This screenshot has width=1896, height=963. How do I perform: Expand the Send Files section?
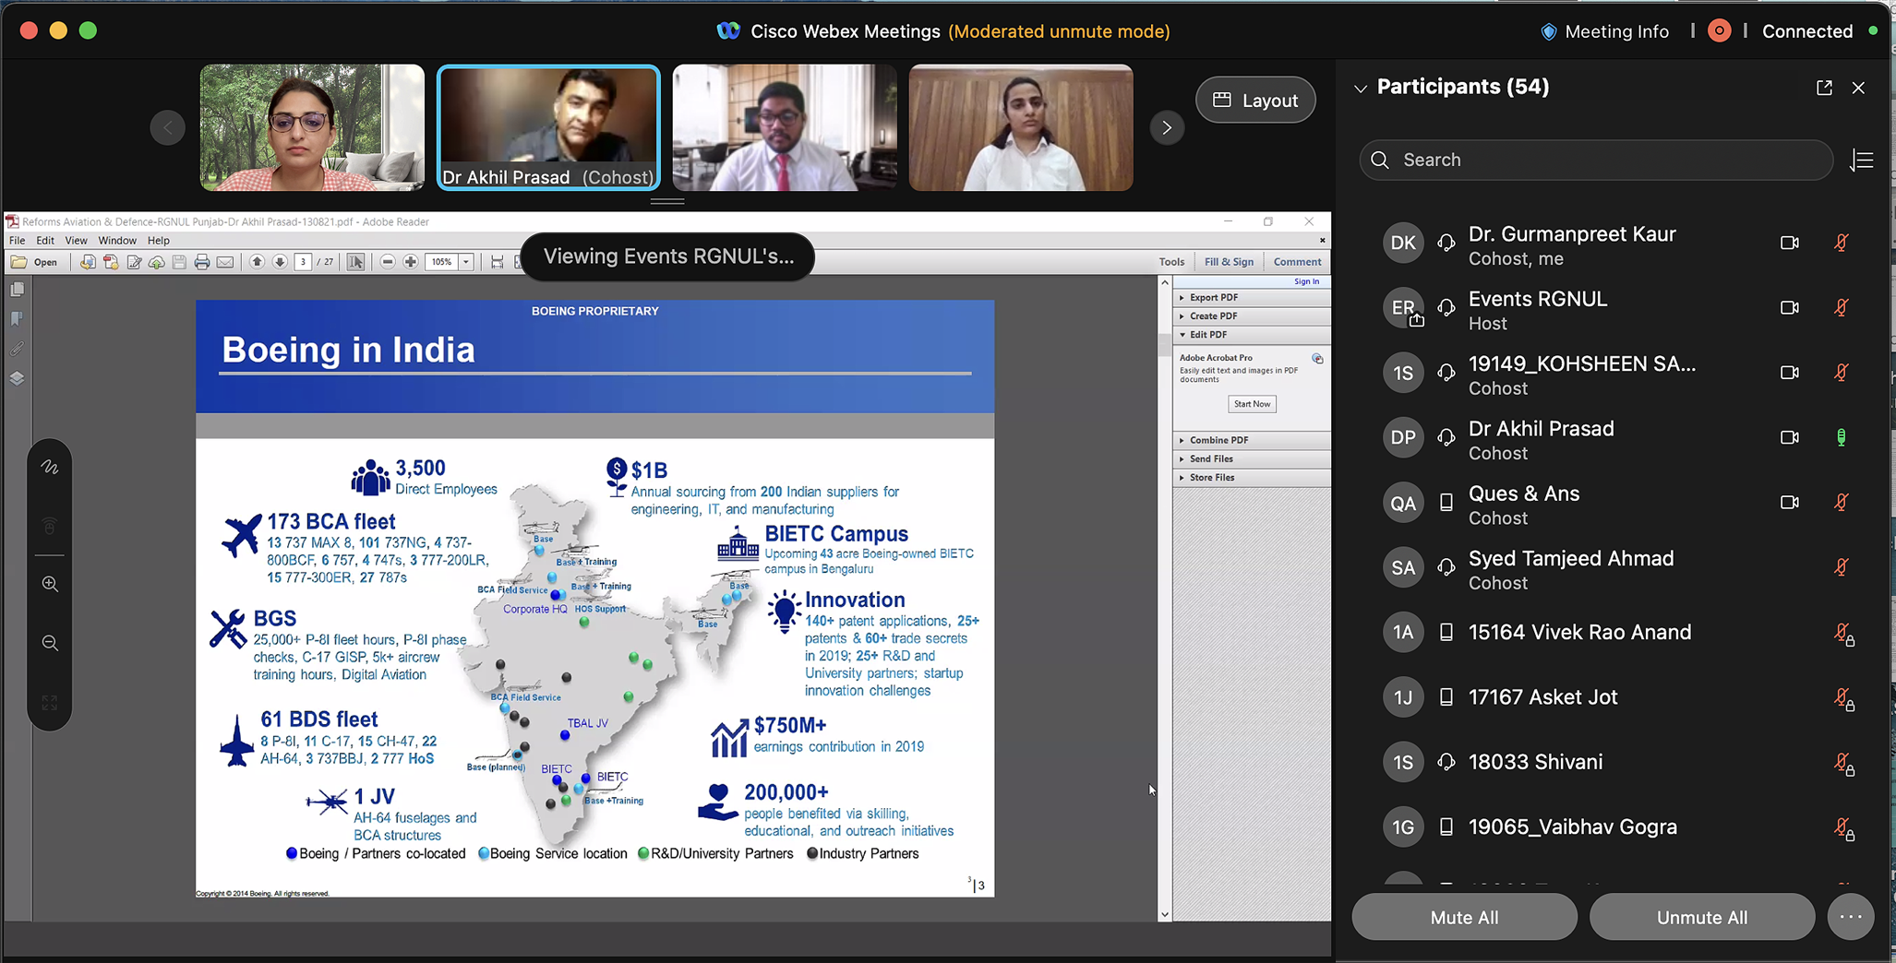pos(1252,459)
